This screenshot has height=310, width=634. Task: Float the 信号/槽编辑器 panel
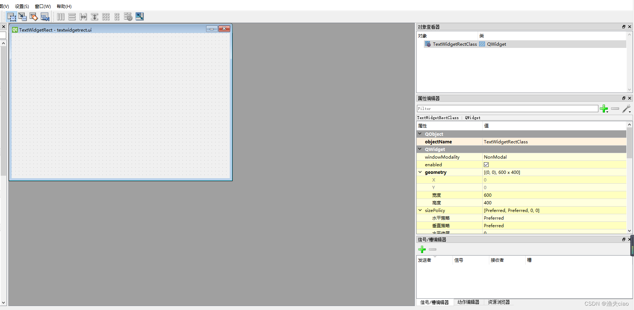pyautogui.click(x=624, y=240)
